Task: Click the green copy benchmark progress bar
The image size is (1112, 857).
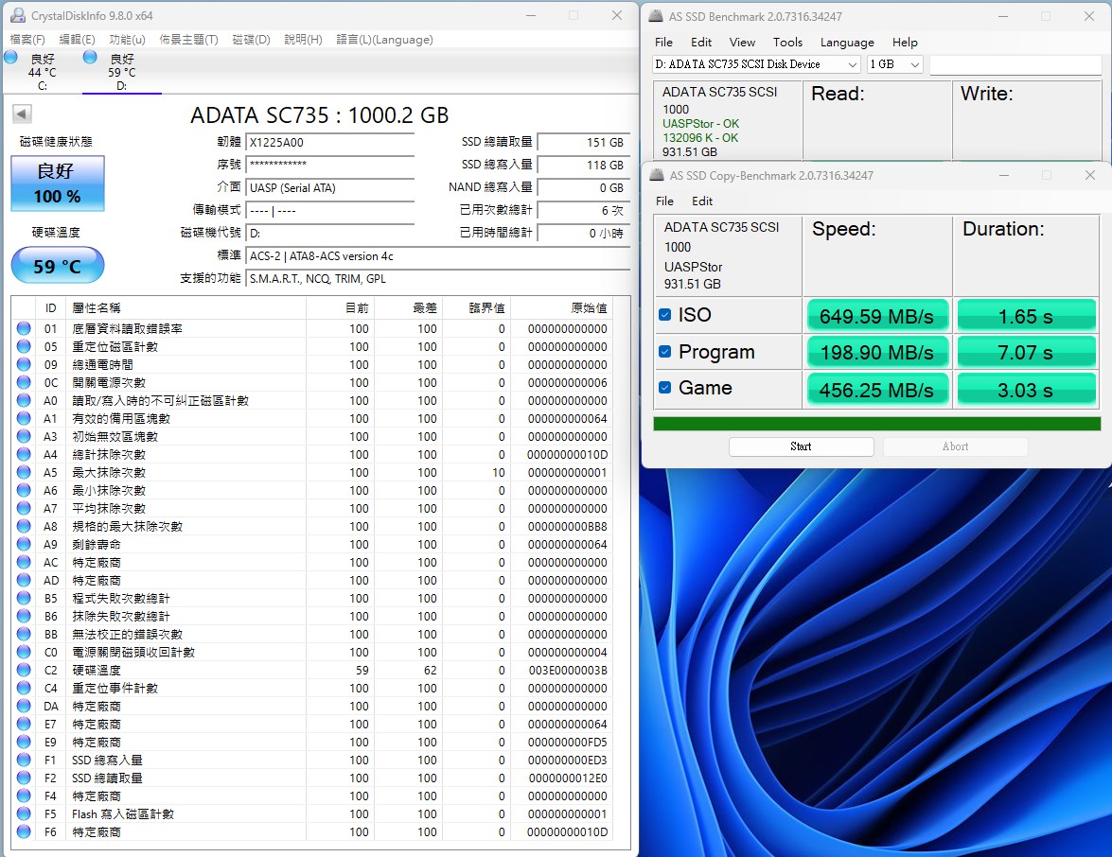Action: [876, 424]
